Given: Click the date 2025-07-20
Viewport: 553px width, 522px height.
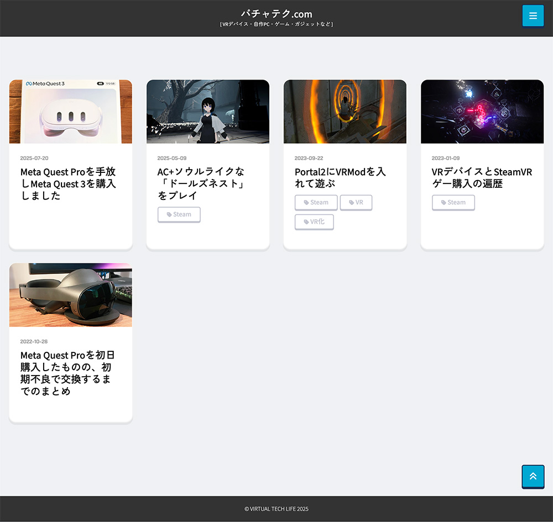Looking at the screenshot, I should point(34,158).
